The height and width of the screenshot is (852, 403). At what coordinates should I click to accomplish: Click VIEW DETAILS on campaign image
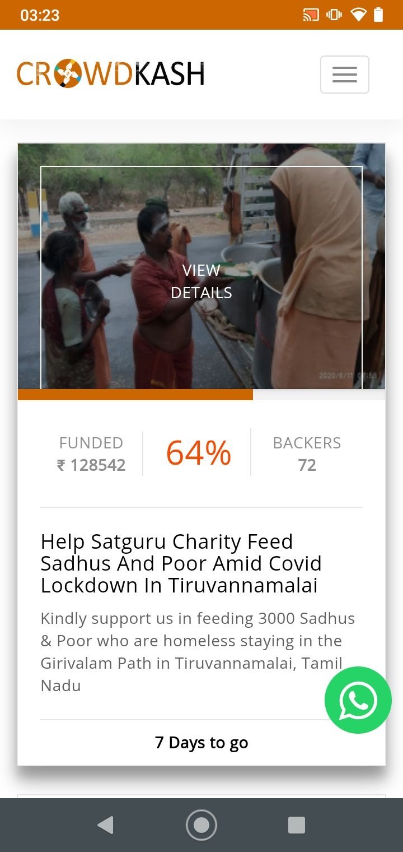(x=201, y=281)
